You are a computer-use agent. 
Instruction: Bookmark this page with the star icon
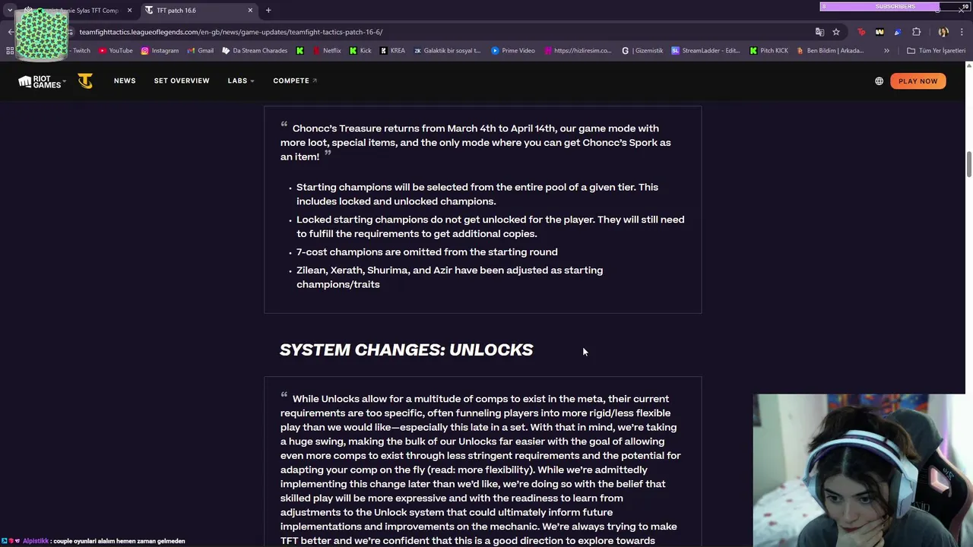click(836, 32)
